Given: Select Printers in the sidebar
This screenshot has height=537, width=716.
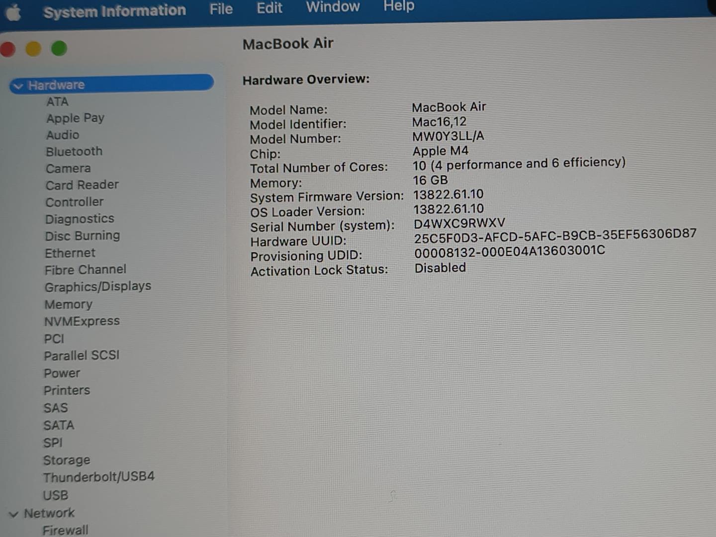Looking at the screenshot, I should (x=67, y=390).
